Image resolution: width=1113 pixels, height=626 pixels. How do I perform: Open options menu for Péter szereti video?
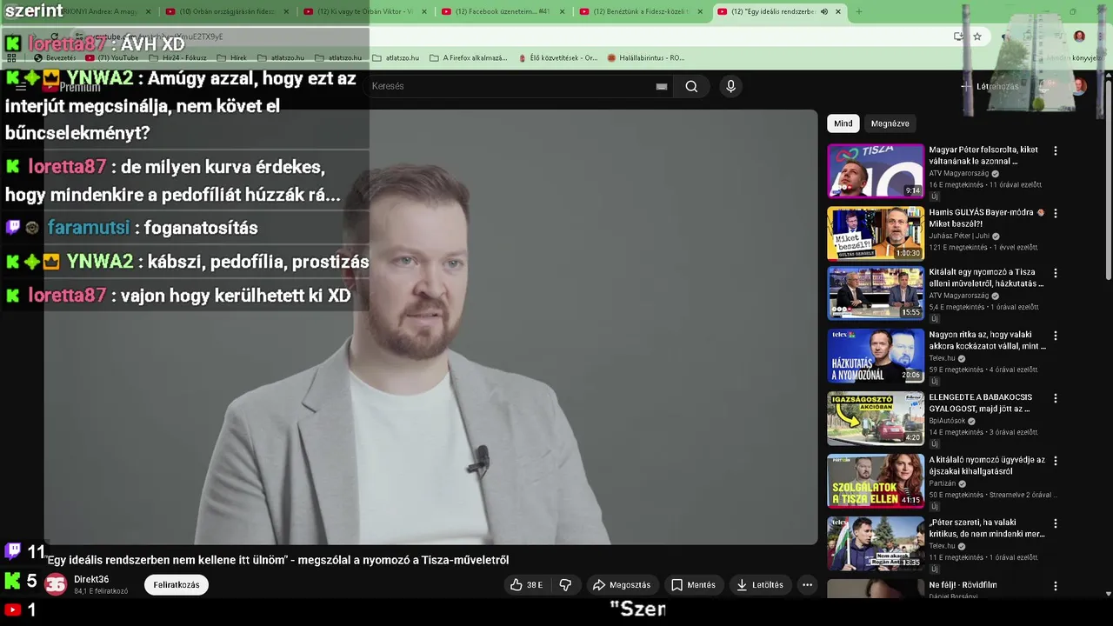(x=1056, y=523)
